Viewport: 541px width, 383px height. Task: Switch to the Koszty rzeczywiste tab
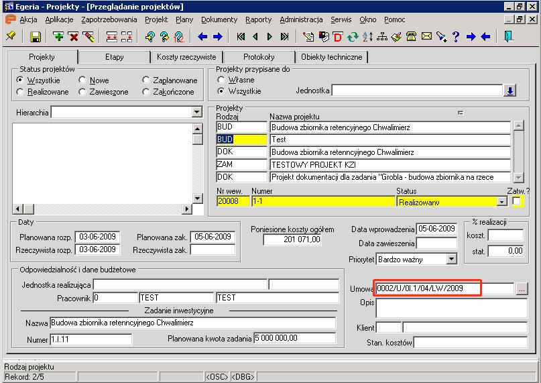tap(186, 57)
